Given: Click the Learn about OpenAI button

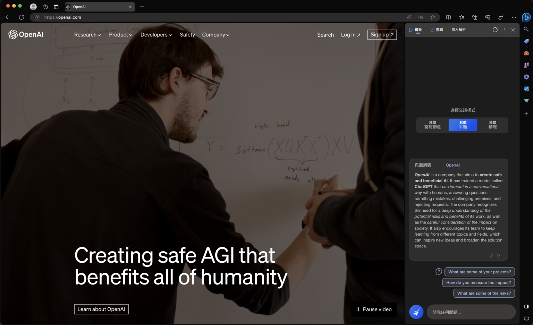Looking at the screenshot, I should (101, 309).
